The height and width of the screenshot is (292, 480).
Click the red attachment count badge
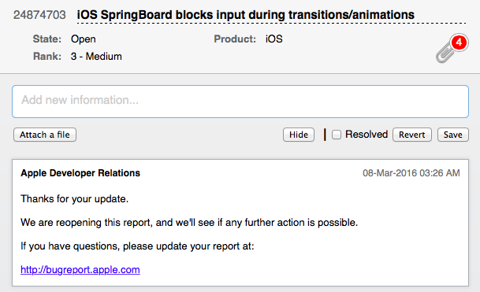tap(459, 43)
